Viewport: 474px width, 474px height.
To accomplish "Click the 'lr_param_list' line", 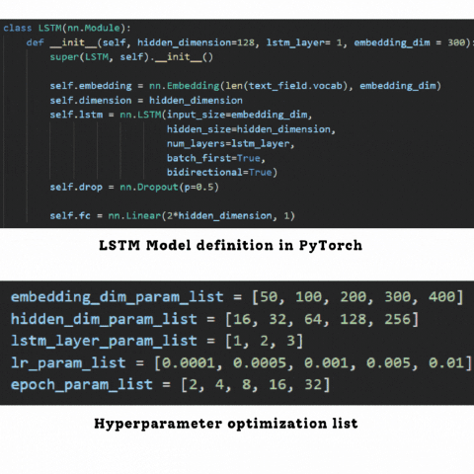I will [x=242, y=362].
